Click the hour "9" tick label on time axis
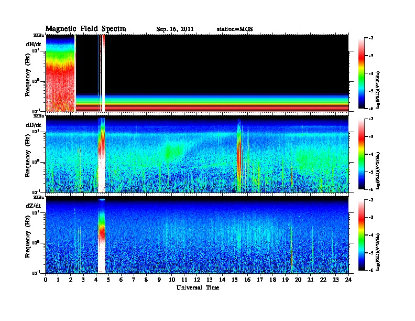 (x=159, y=280)
